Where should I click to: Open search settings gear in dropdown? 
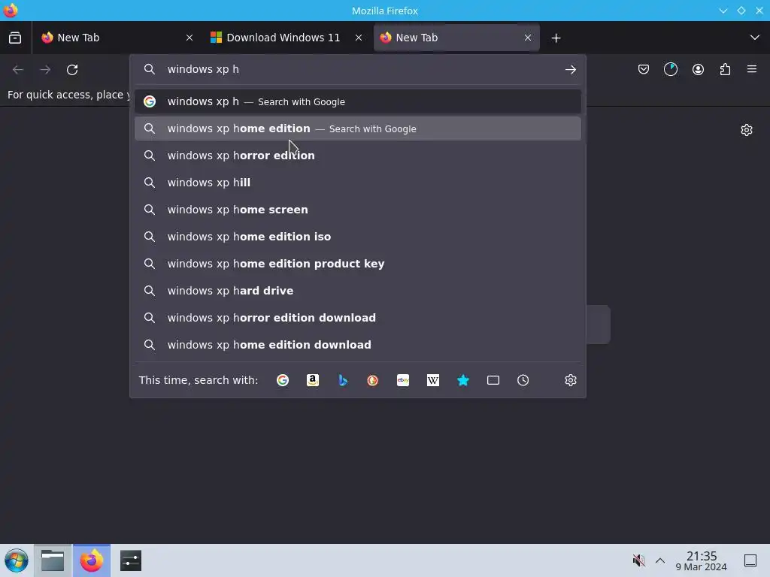[571, 380]
